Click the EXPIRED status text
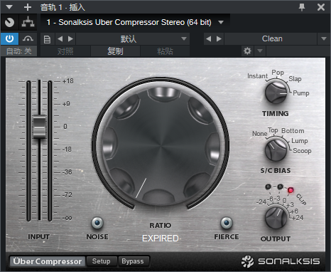 click(x=161, y=238)
